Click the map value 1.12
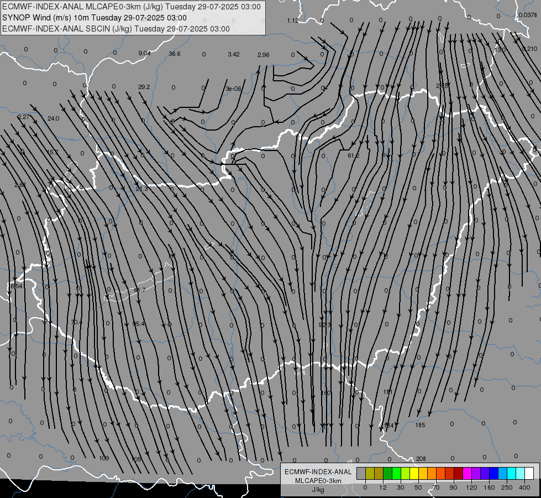The height and width of the screenshot is (498, 541). (292, 20)
